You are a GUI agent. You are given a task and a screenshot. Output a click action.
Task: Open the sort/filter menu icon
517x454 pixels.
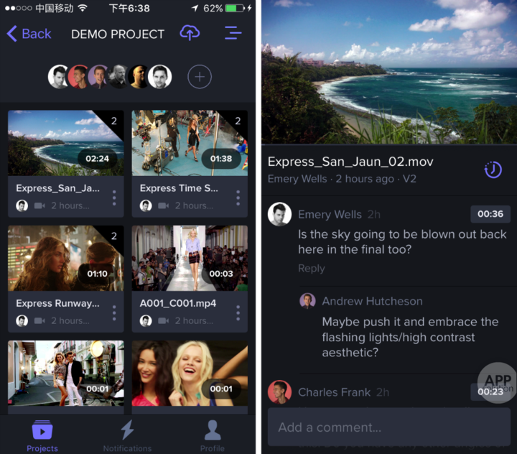233,33
